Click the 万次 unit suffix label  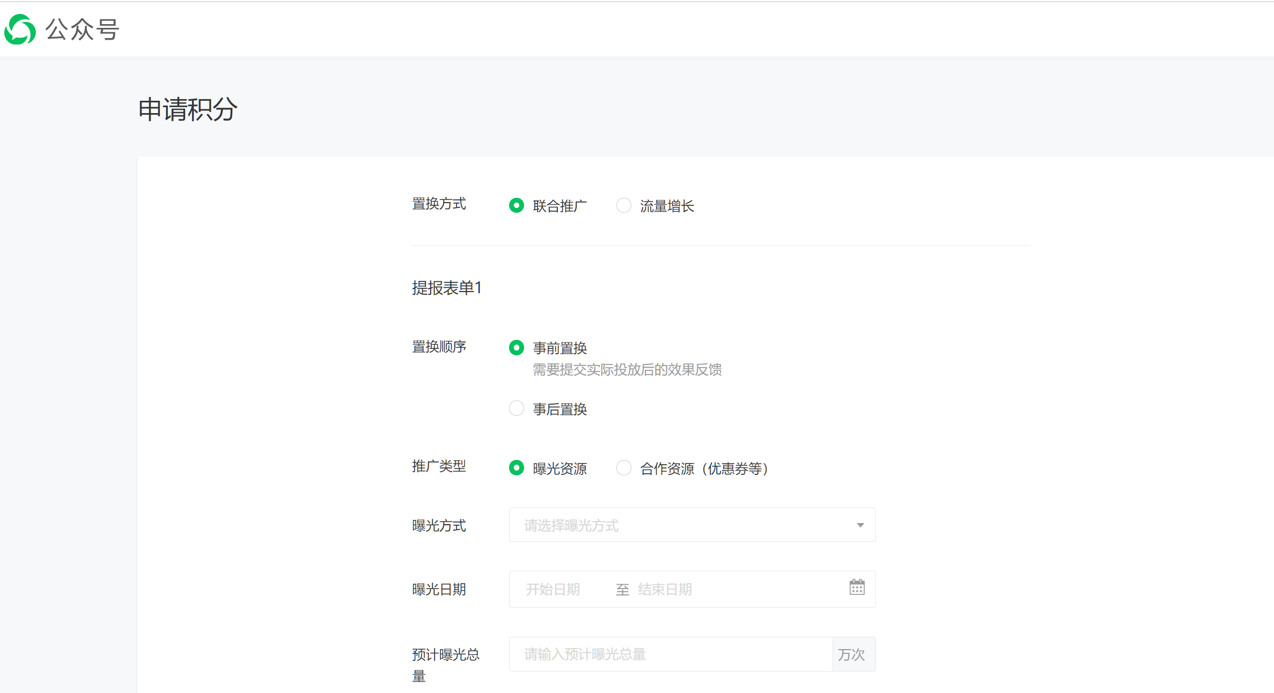point(852,654)
